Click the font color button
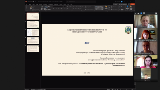Viewport: 160px width, 90px height. pos(70,9)
